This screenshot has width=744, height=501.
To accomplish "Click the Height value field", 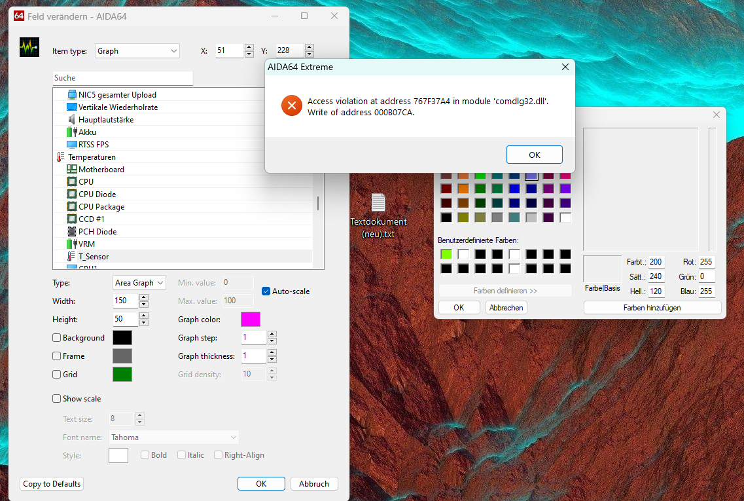I will [x=125, y=319].
